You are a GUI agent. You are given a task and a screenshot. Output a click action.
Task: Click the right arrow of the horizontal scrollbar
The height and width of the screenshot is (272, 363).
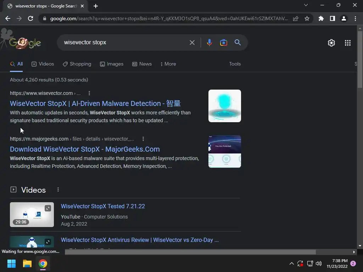[354, 252]
